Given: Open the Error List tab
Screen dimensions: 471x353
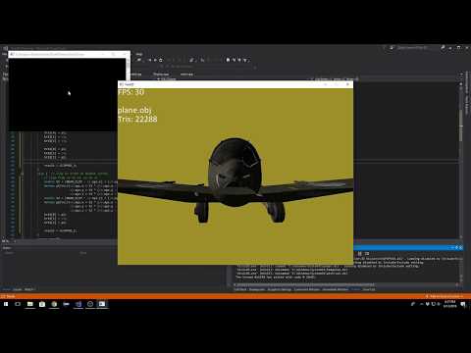Looking at the screenshot, I should tap(369, 289).
